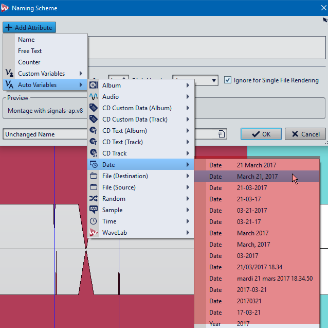Choose date format 03-21-2017

coord(257,210)
